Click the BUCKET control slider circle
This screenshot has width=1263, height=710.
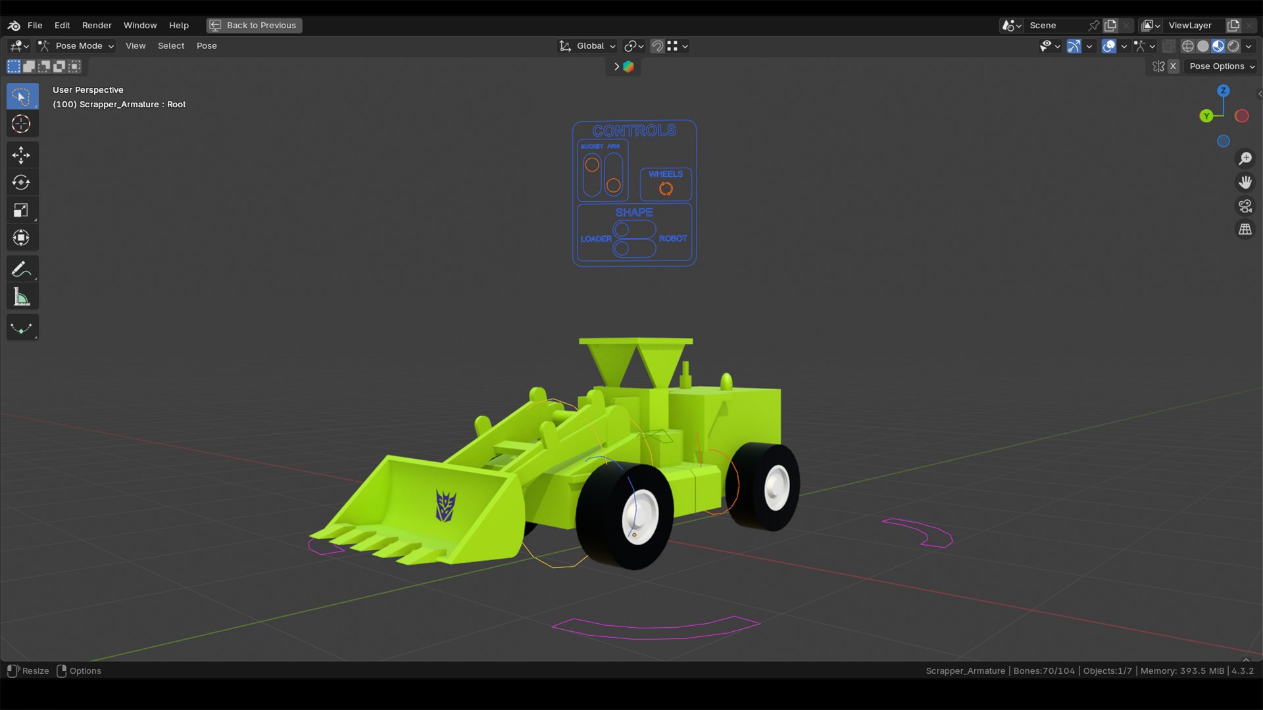coord(592,165)
